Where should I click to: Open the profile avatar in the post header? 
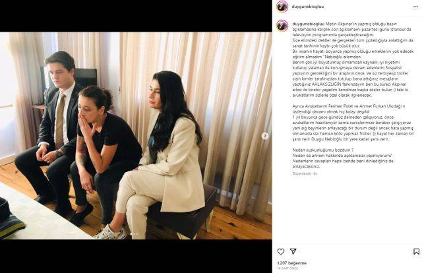(282, 7)
